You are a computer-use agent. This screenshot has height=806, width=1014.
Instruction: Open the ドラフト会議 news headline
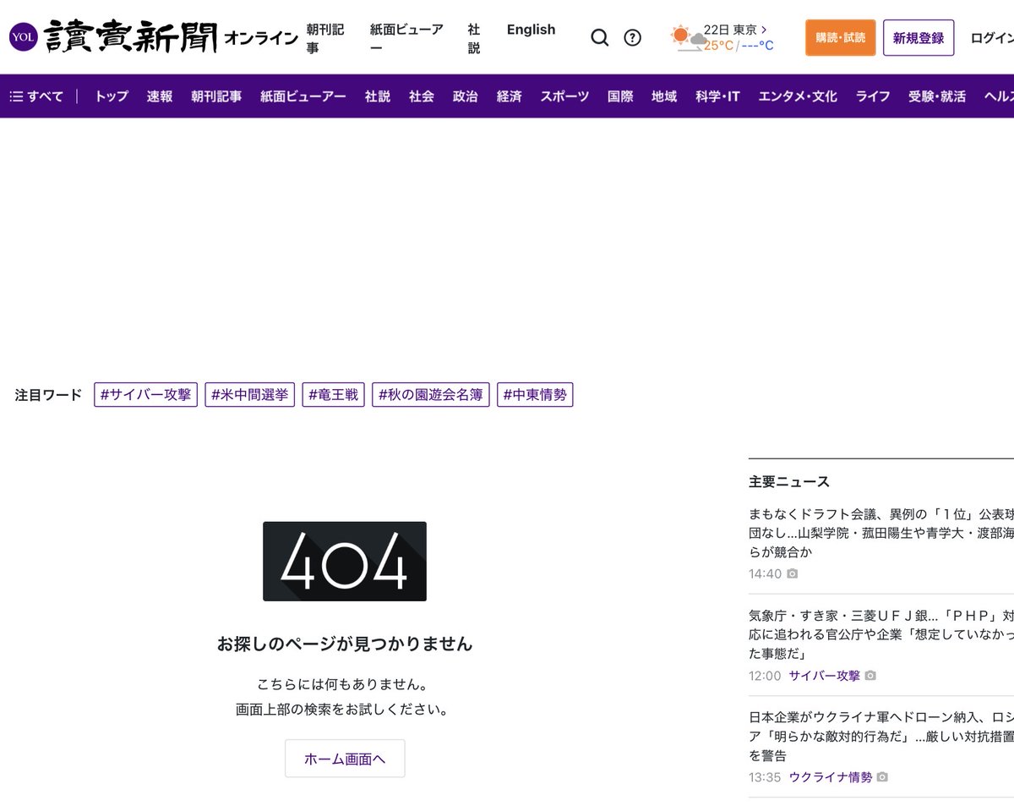pyautogui.click(x=881, y=533)
